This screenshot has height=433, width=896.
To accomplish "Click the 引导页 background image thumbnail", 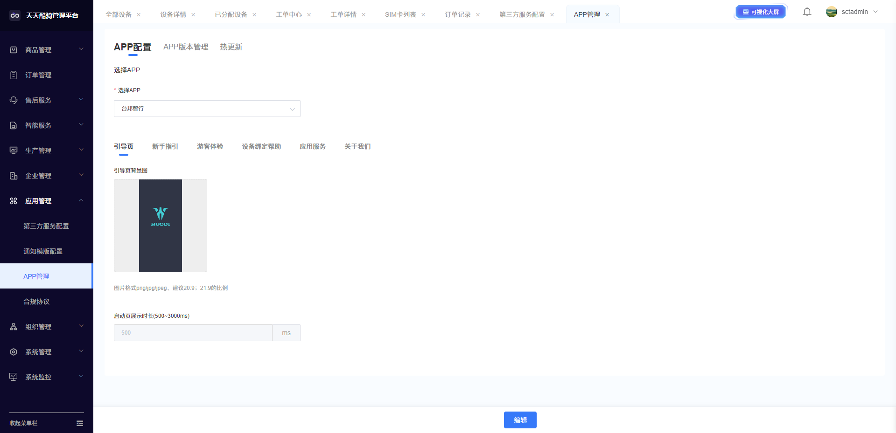I will coord(161,226).
